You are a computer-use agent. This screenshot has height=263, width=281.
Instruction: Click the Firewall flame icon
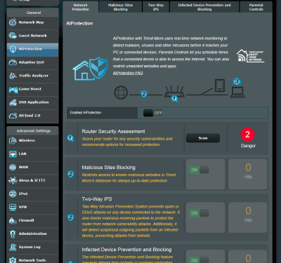(13, 220)
